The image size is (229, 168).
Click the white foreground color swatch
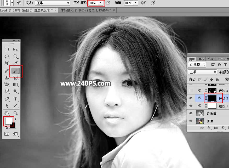[8, 121]
